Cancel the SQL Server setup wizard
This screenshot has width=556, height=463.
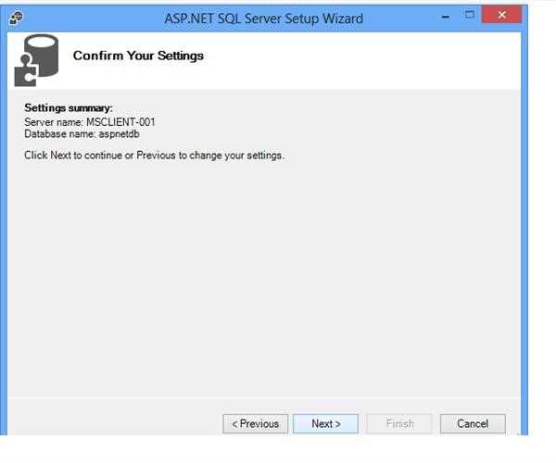(x=472, y=423)
